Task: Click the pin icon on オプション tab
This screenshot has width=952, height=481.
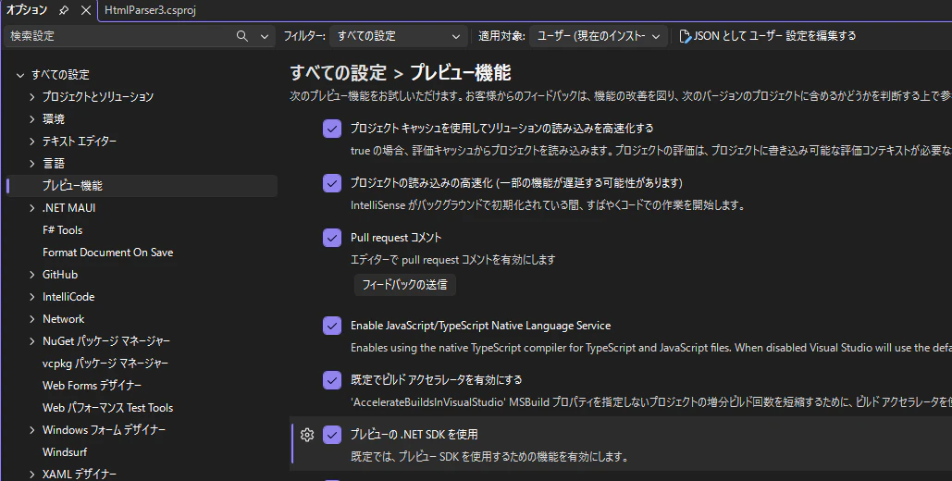Action: click(64, 10)
